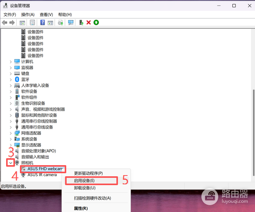Viewport: 255px width, 212px height.
Task: Select the 显示适配器 category label
Action: point(31,145)
